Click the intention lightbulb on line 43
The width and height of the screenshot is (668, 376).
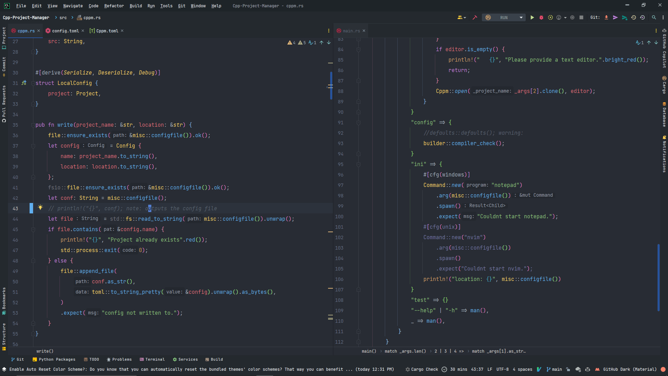[40, 208]
